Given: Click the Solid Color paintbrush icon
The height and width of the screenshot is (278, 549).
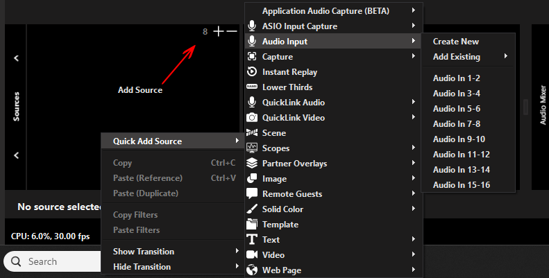Looking at the screenshot, I should 252,209.
